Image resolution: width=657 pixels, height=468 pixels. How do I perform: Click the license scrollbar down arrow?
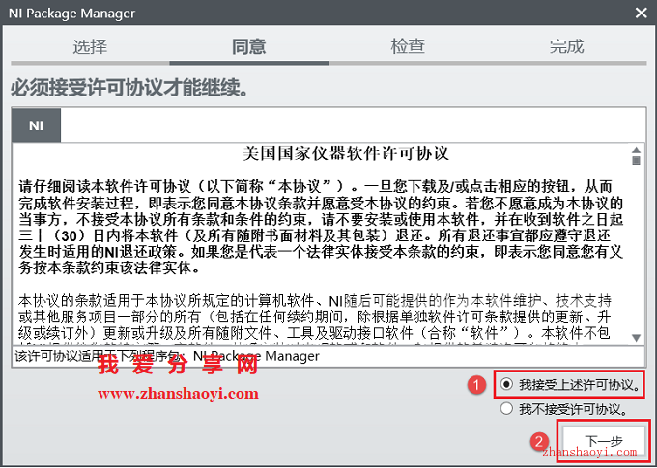click(x=636, y=338)
